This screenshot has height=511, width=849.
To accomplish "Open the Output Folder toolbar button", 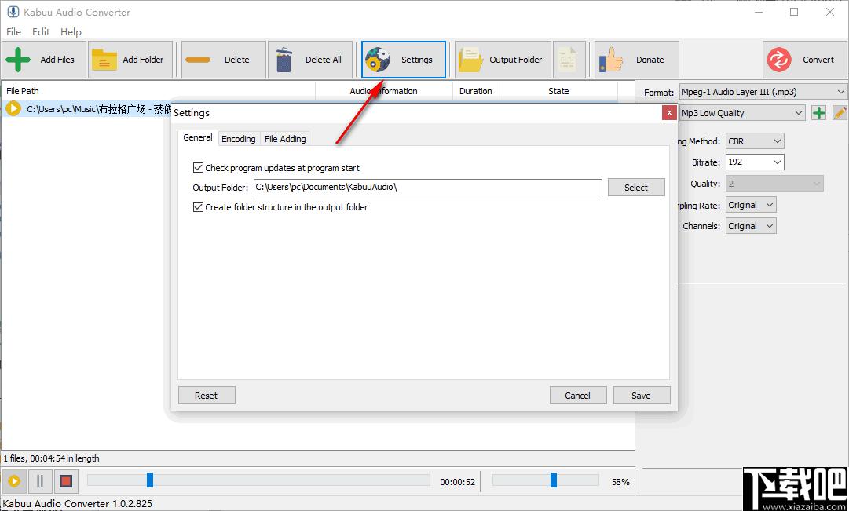I will (x=503, y=60).
